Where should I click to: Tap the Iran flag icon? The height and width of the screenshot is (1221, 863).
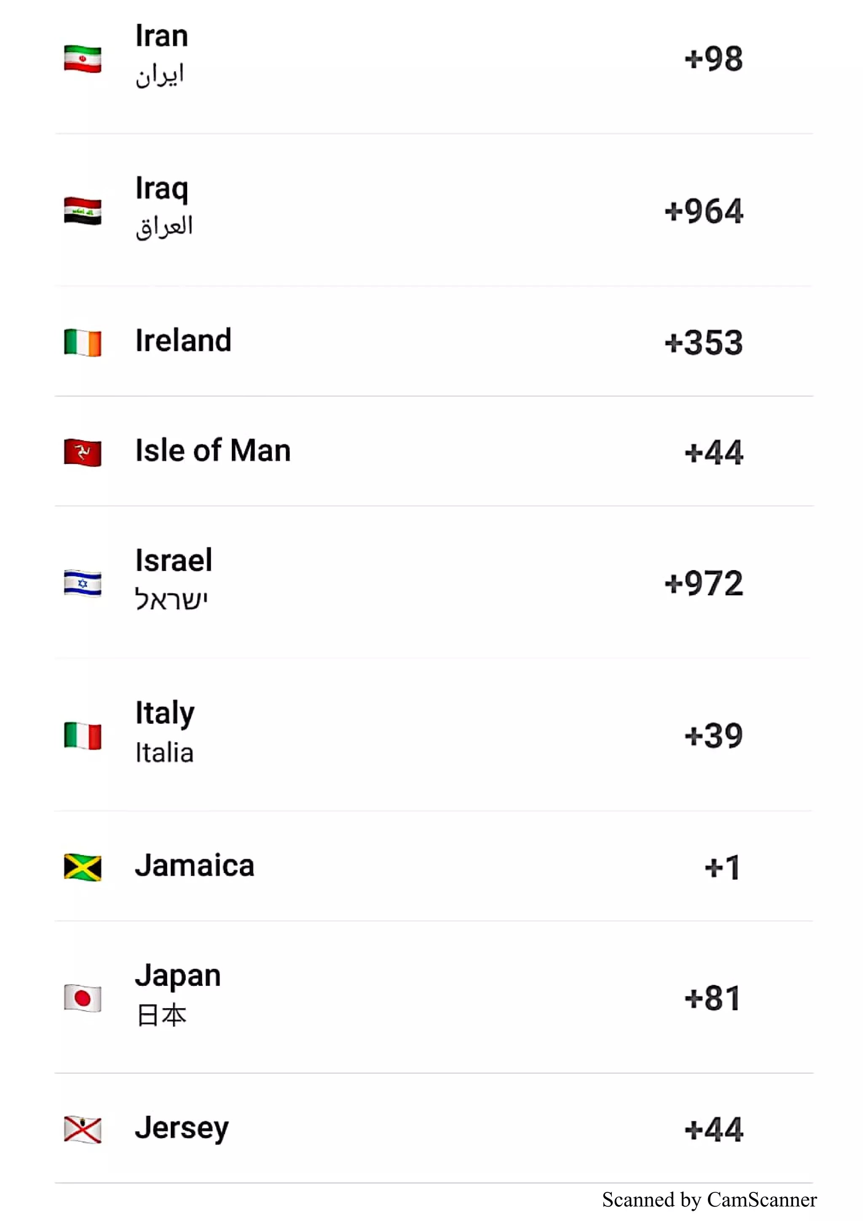click(83, 59)
